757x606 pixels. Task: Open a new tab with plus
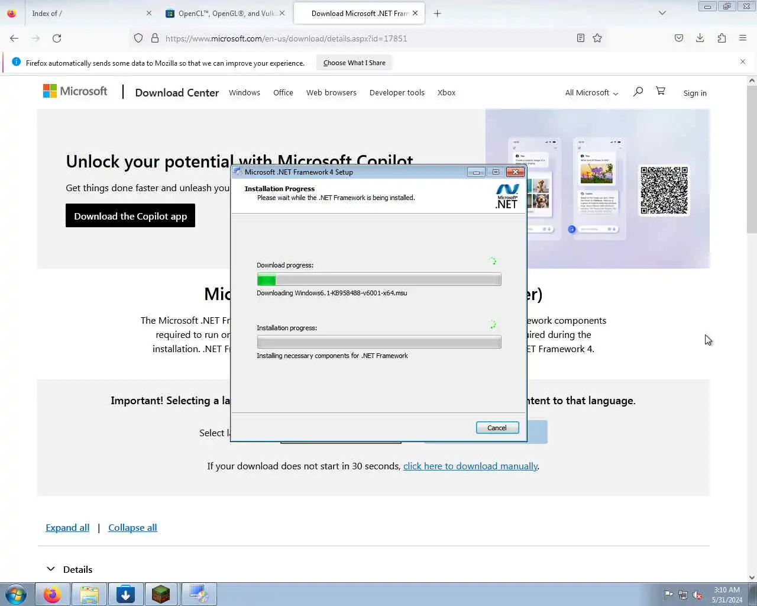click(x=437, y=13)
